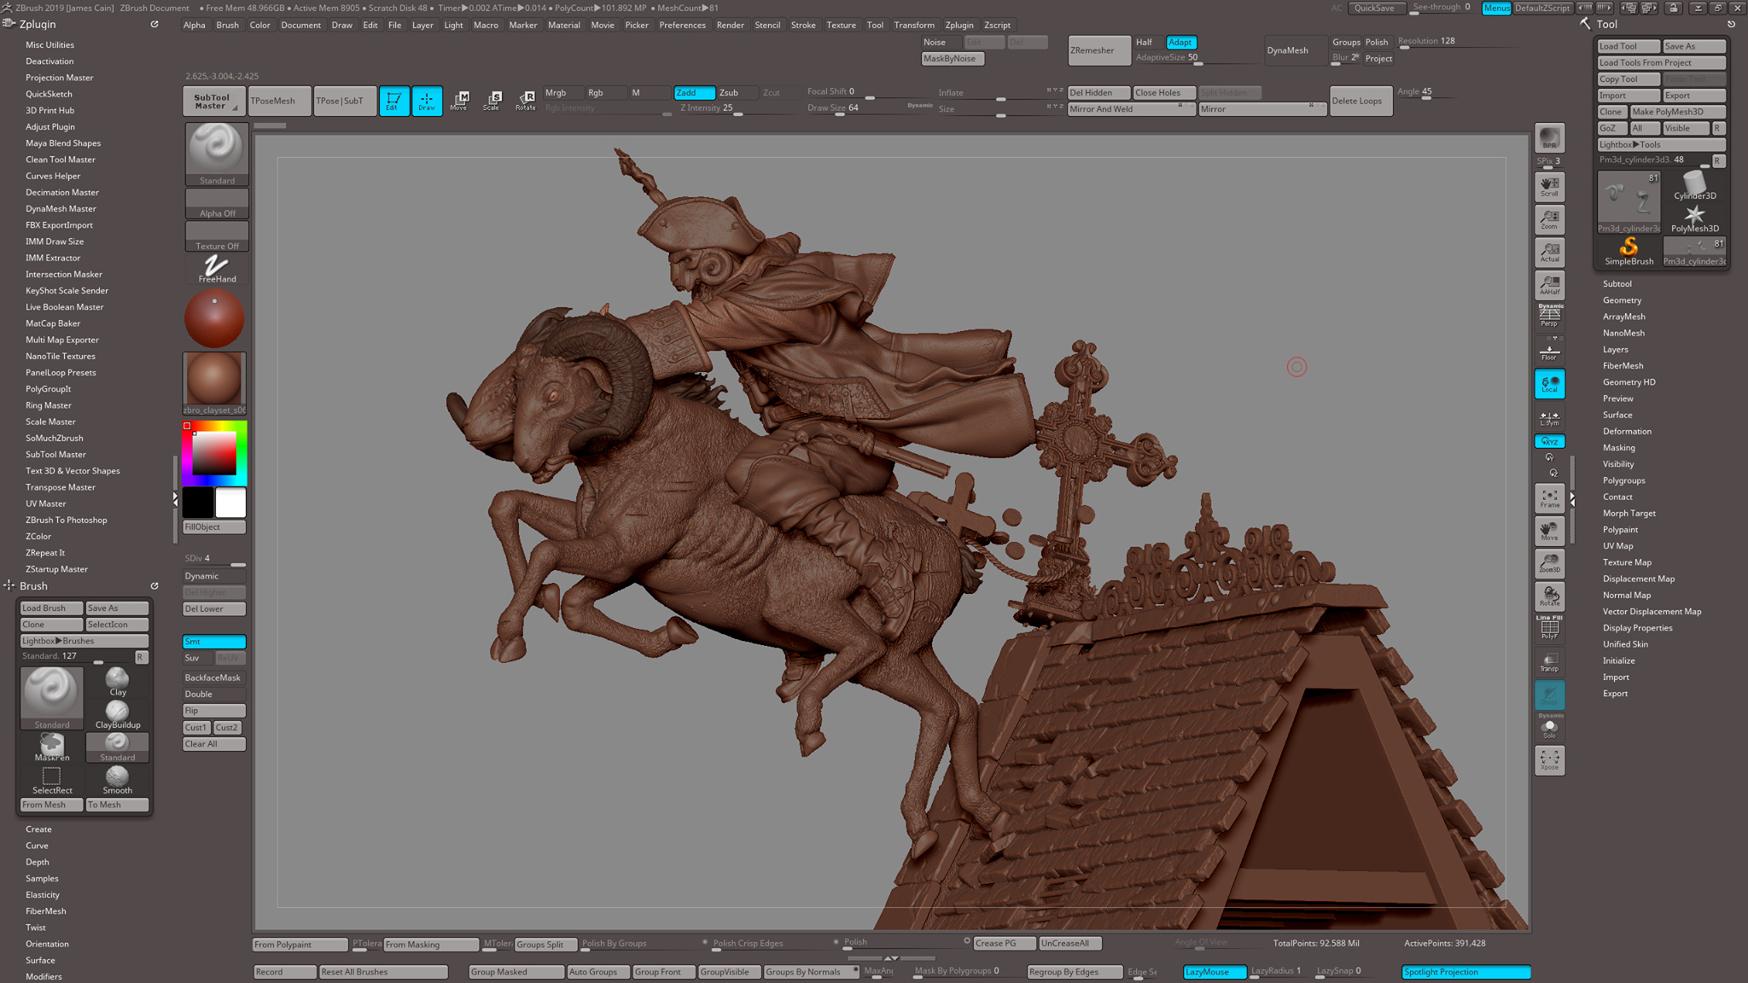The width and height of the screenshot is (1748, 983).
Task: Activate the Draw mode icon
Action: coord(427,101)
